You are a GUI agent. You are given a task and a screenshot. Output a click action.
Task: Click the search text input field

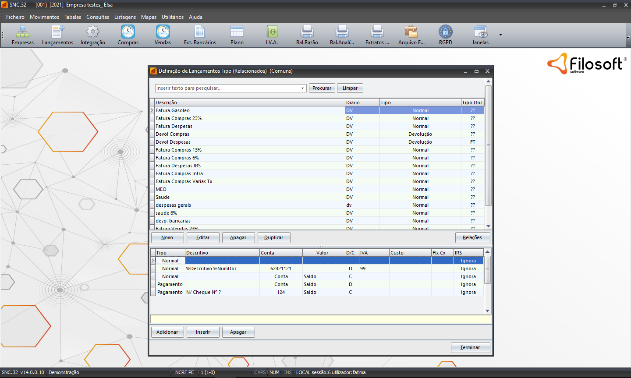coord(227,88)
